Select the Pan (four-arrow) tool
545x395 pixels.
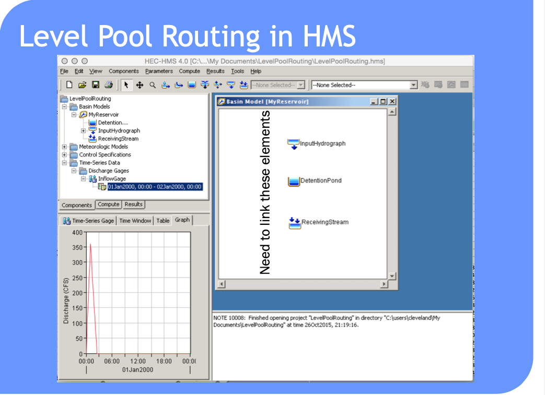tap(140, 85)
